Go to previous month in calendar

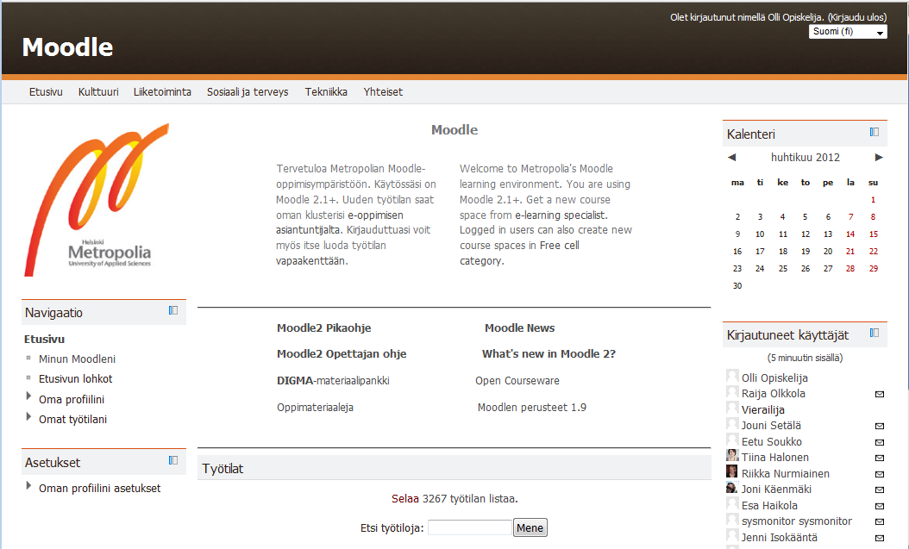click(x=731, y=158)
